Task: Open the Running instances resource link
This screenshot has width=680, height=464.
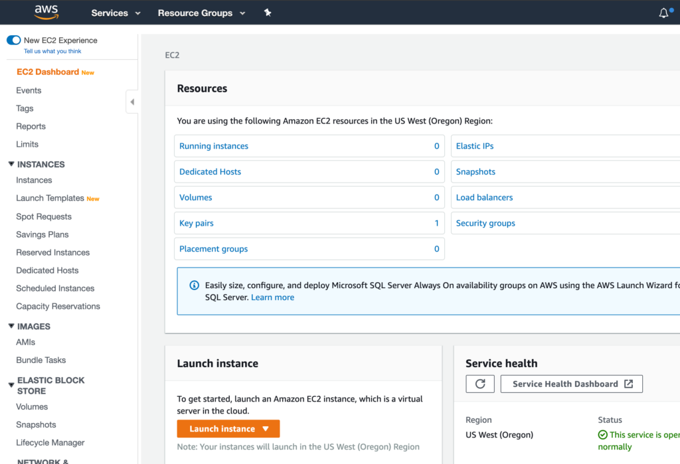Action: coord(214,146)
